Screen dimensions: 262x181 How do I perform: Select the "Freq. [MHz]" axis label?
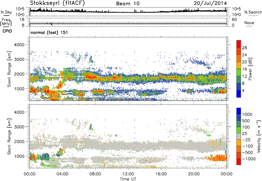[6, 22]
